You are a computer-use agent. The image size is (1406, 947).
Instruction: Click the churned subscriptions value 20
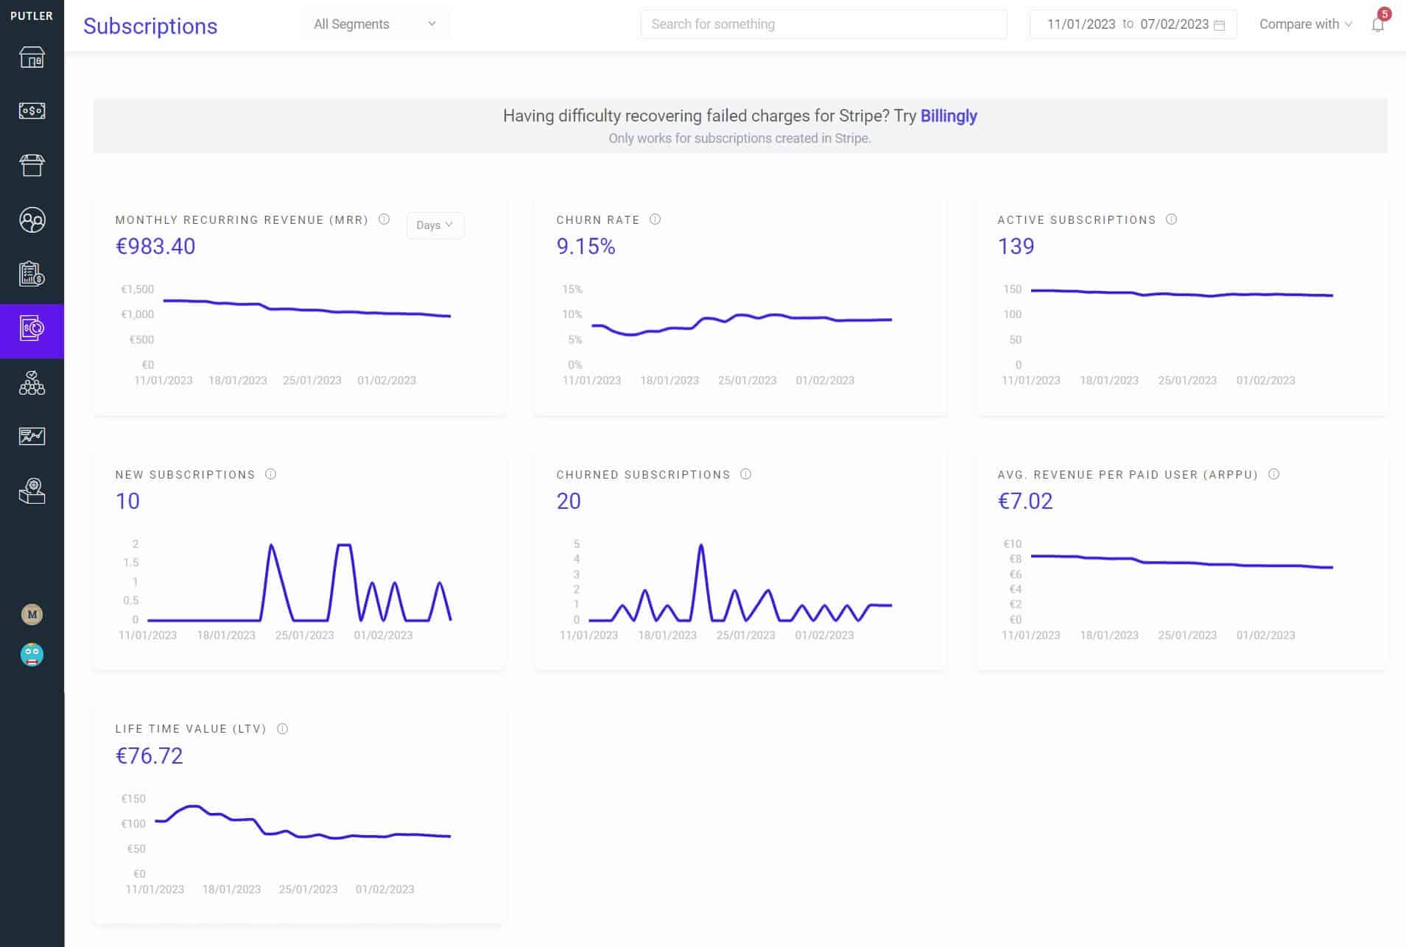pos(569,501)
